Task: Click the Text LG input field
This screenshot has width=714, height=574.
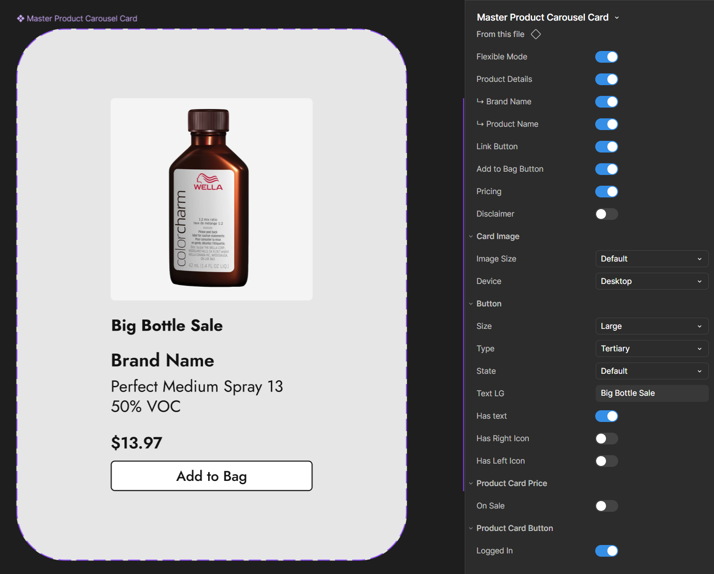Action: 651,393
